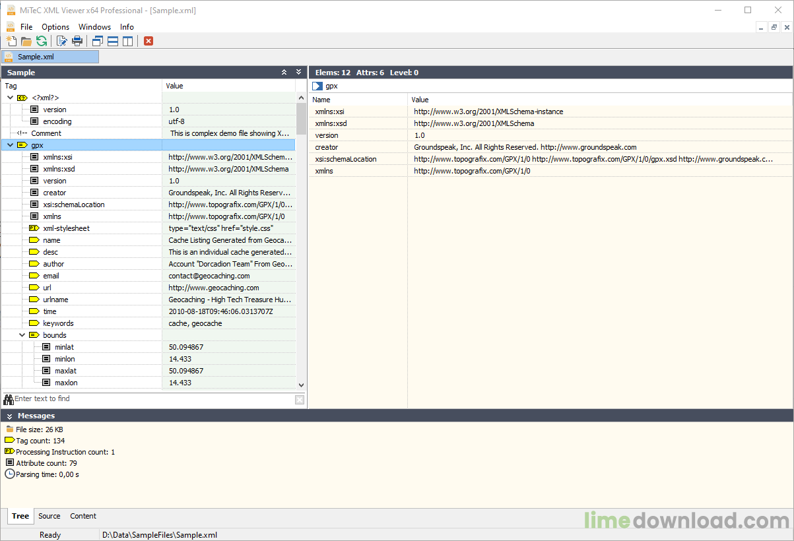Switch to the Content tab
Screen dimensions: 794x541
83,516
